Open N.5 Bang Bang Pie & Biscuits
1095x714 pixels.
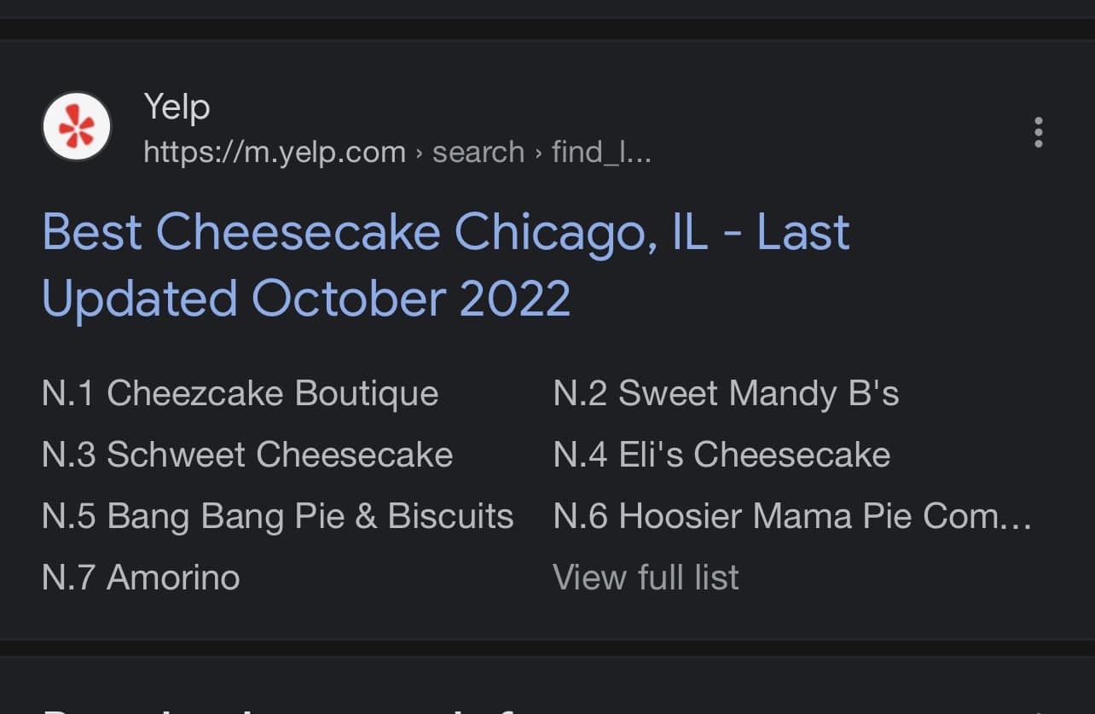pos(277,516)
